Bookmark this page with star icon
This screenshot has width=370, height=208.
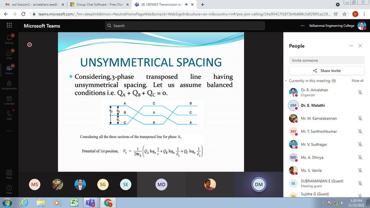[345, 14]
